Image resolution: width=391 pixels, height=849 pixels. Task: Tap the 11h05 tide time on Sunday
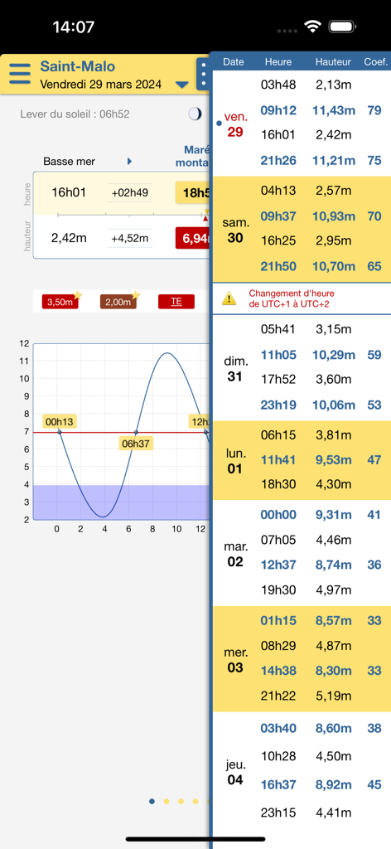[x=278, y=355]
